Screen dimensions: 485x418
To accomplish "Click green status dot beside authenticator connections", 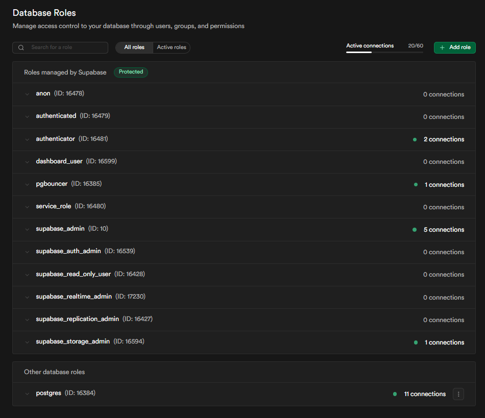I will click(415, 139).
